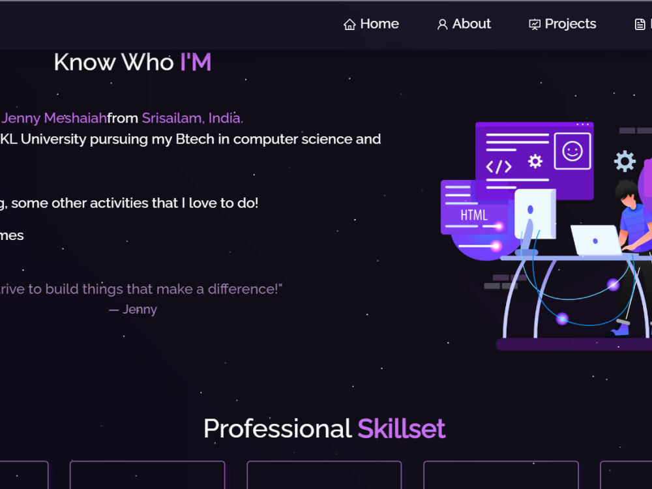Click the developer-at-desk illustration

[546, 236]
